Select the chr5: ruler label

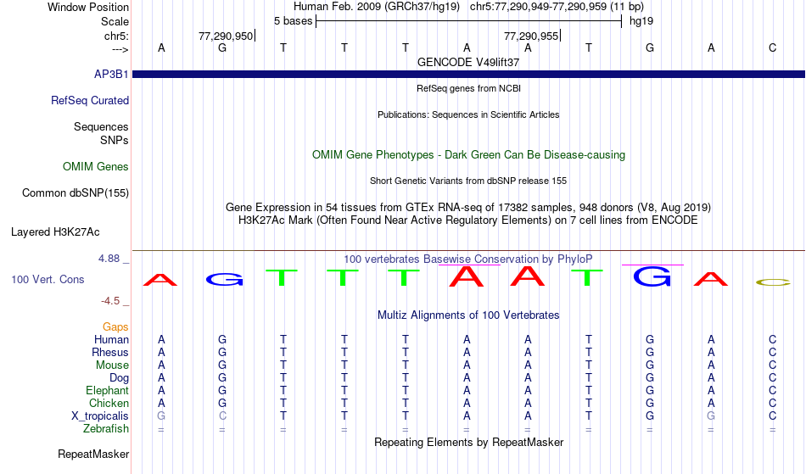click(x=117, y=36)
